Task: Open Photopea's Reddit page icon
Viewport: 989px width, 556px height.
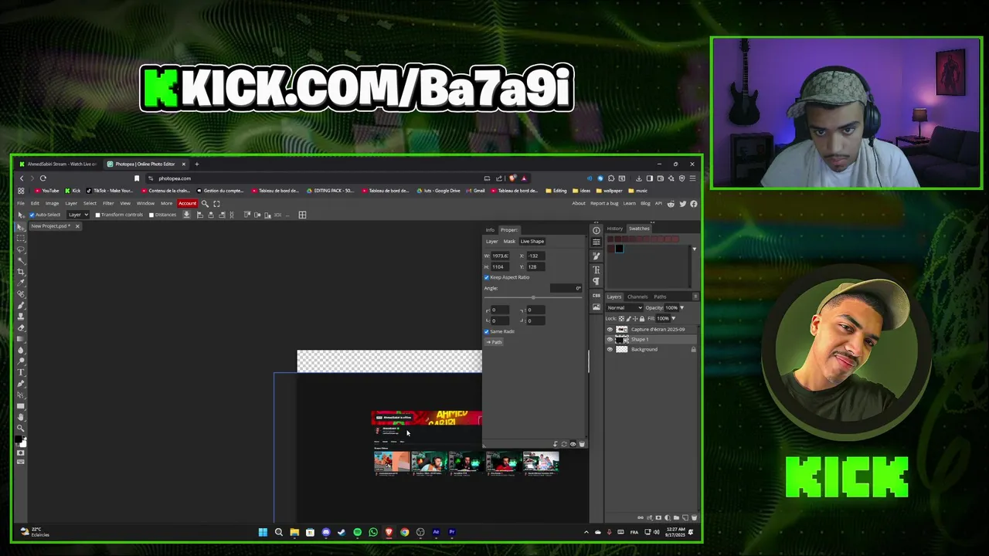Action: 671,203
